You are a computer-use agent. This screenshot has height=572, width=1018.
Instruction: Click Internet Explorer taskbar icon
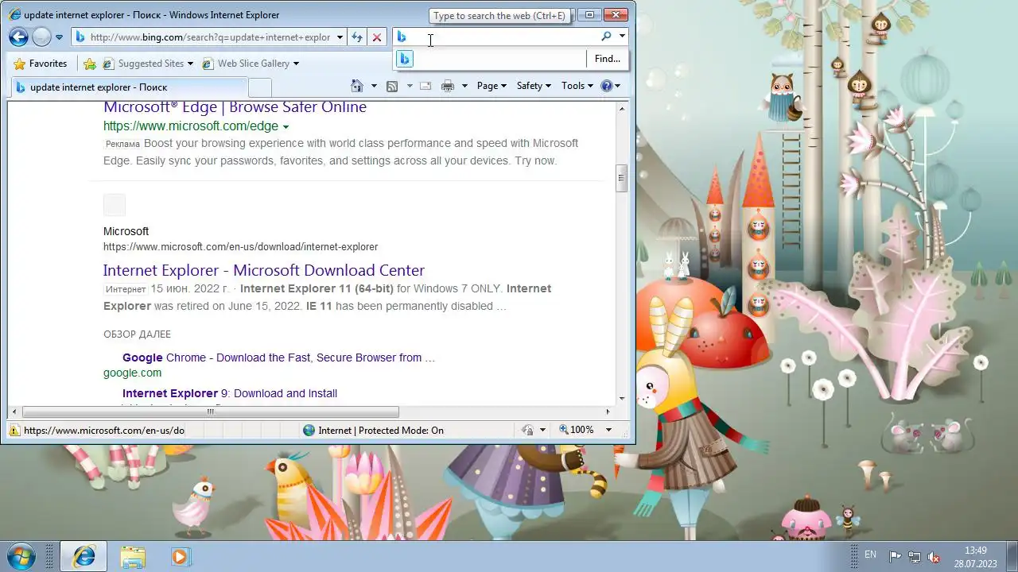point(84,556)
